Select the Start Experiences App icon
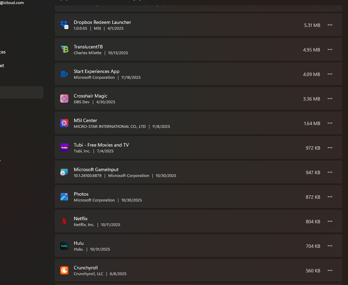Screen dimensions: 348x285 coord(64,74)
